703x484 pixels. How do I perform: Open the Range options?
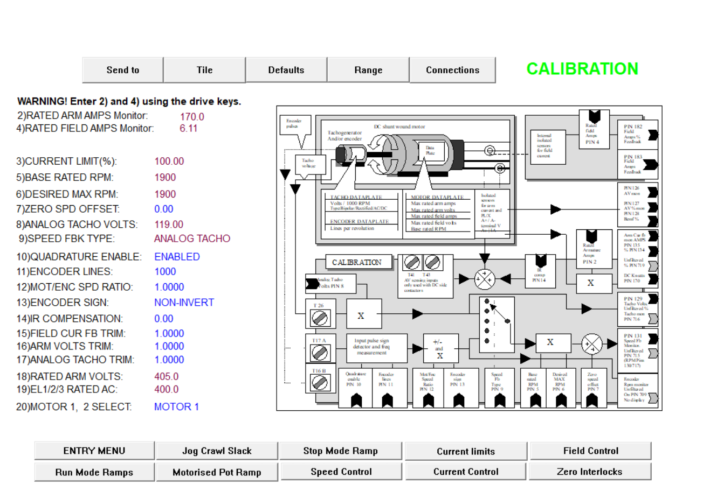(368, 70)
